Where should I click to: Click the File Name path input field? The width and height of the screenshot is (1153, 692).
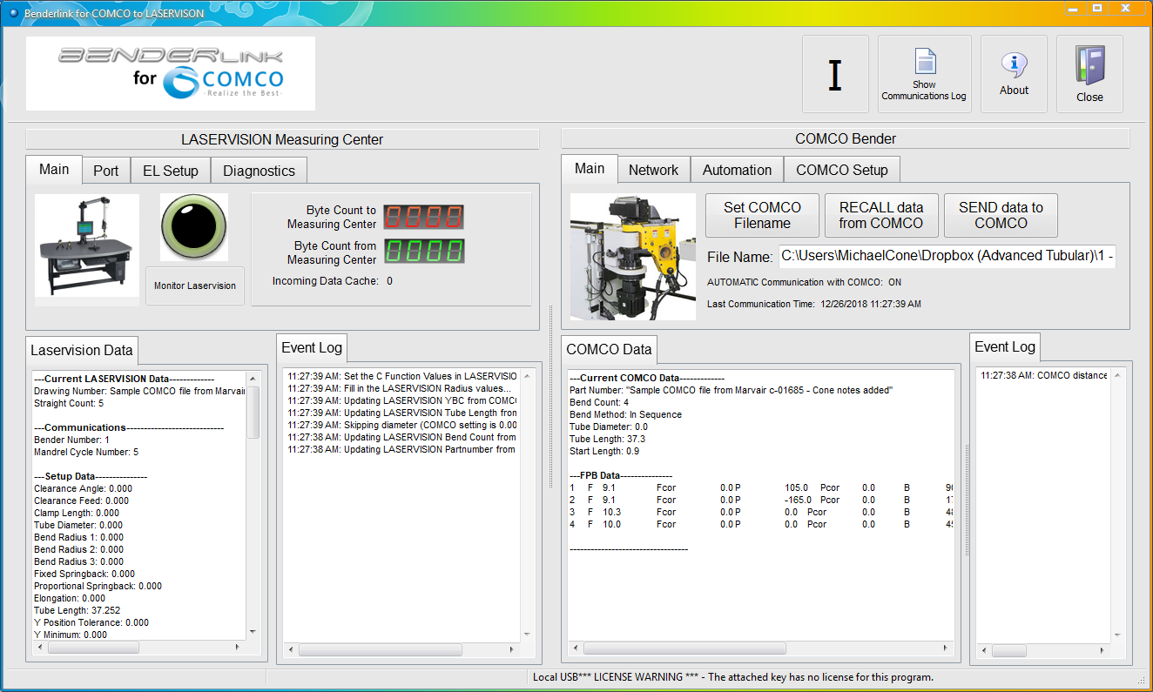point(947,257)
